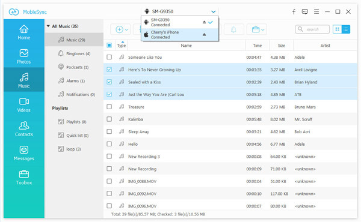Eject the SM-G9350 device
Image resolution: width=361 pixels, height=222 pixels.
(204, 22)
